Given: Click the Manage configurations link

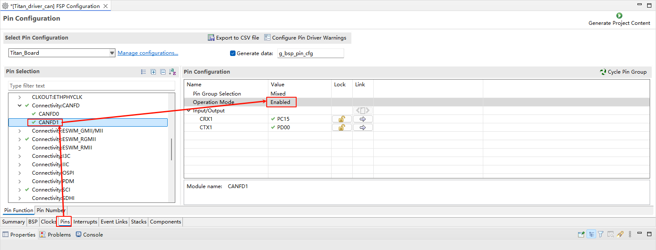Looking at the screenshot, I should click(x=147, y=53).
